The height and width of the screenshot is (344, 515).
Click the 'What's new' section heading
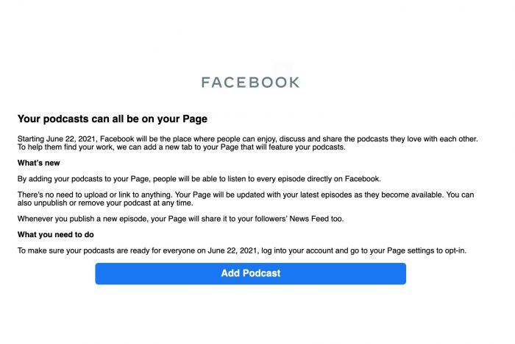tap(39, 163)
